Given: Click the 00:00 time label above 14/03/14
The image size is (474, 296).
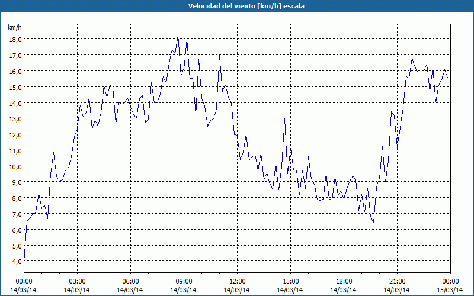Looking at the screenshot, I should (24, 282).
